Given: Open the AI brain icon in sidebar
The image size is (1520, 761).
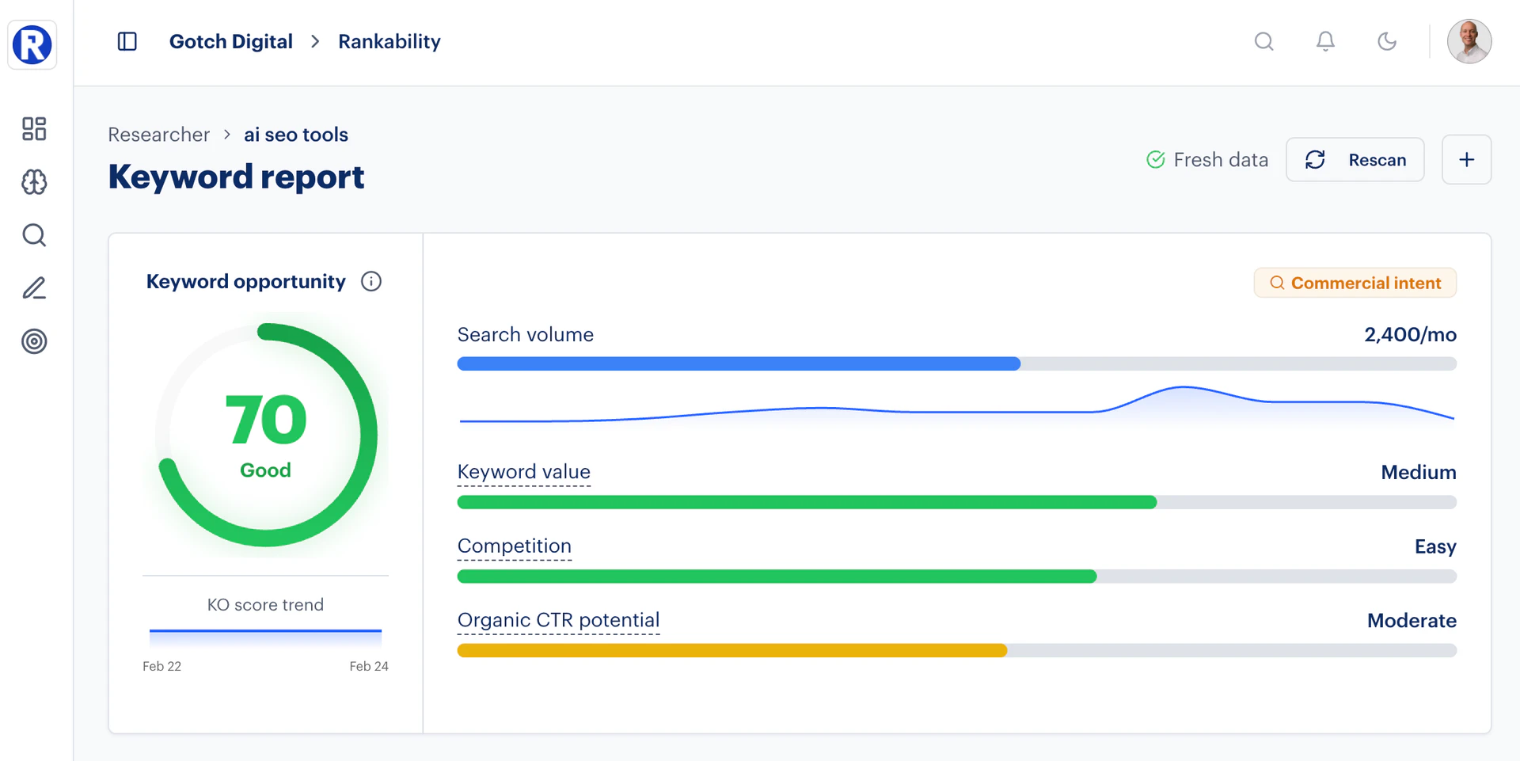Looking at the screenshot, I should [x=34, y=182].
